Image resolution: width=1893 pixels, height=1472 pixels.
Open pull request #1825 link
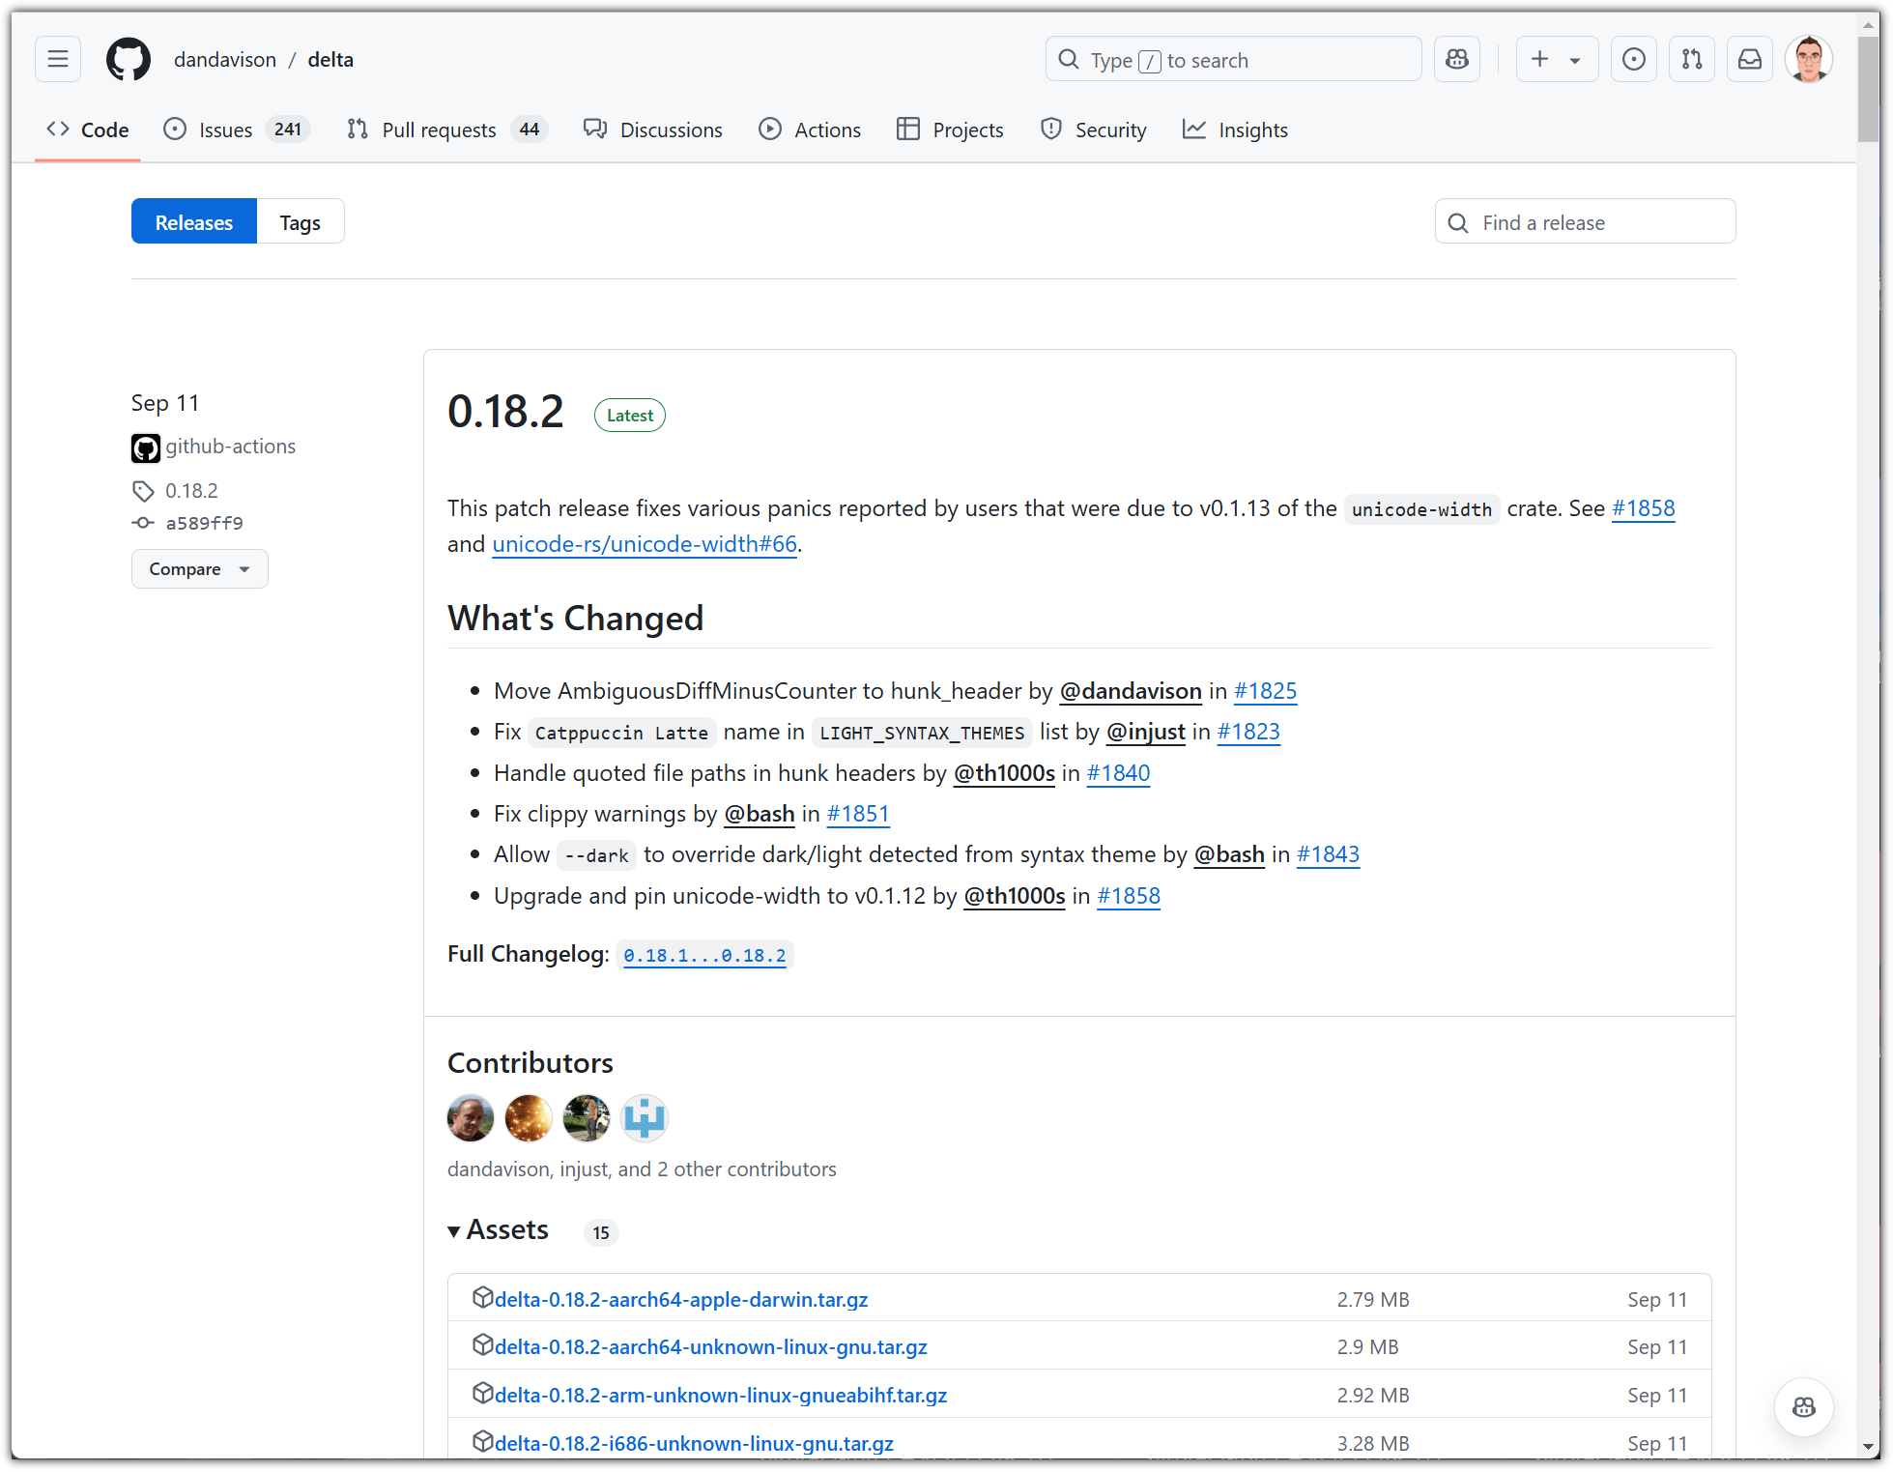point(1265,691)
